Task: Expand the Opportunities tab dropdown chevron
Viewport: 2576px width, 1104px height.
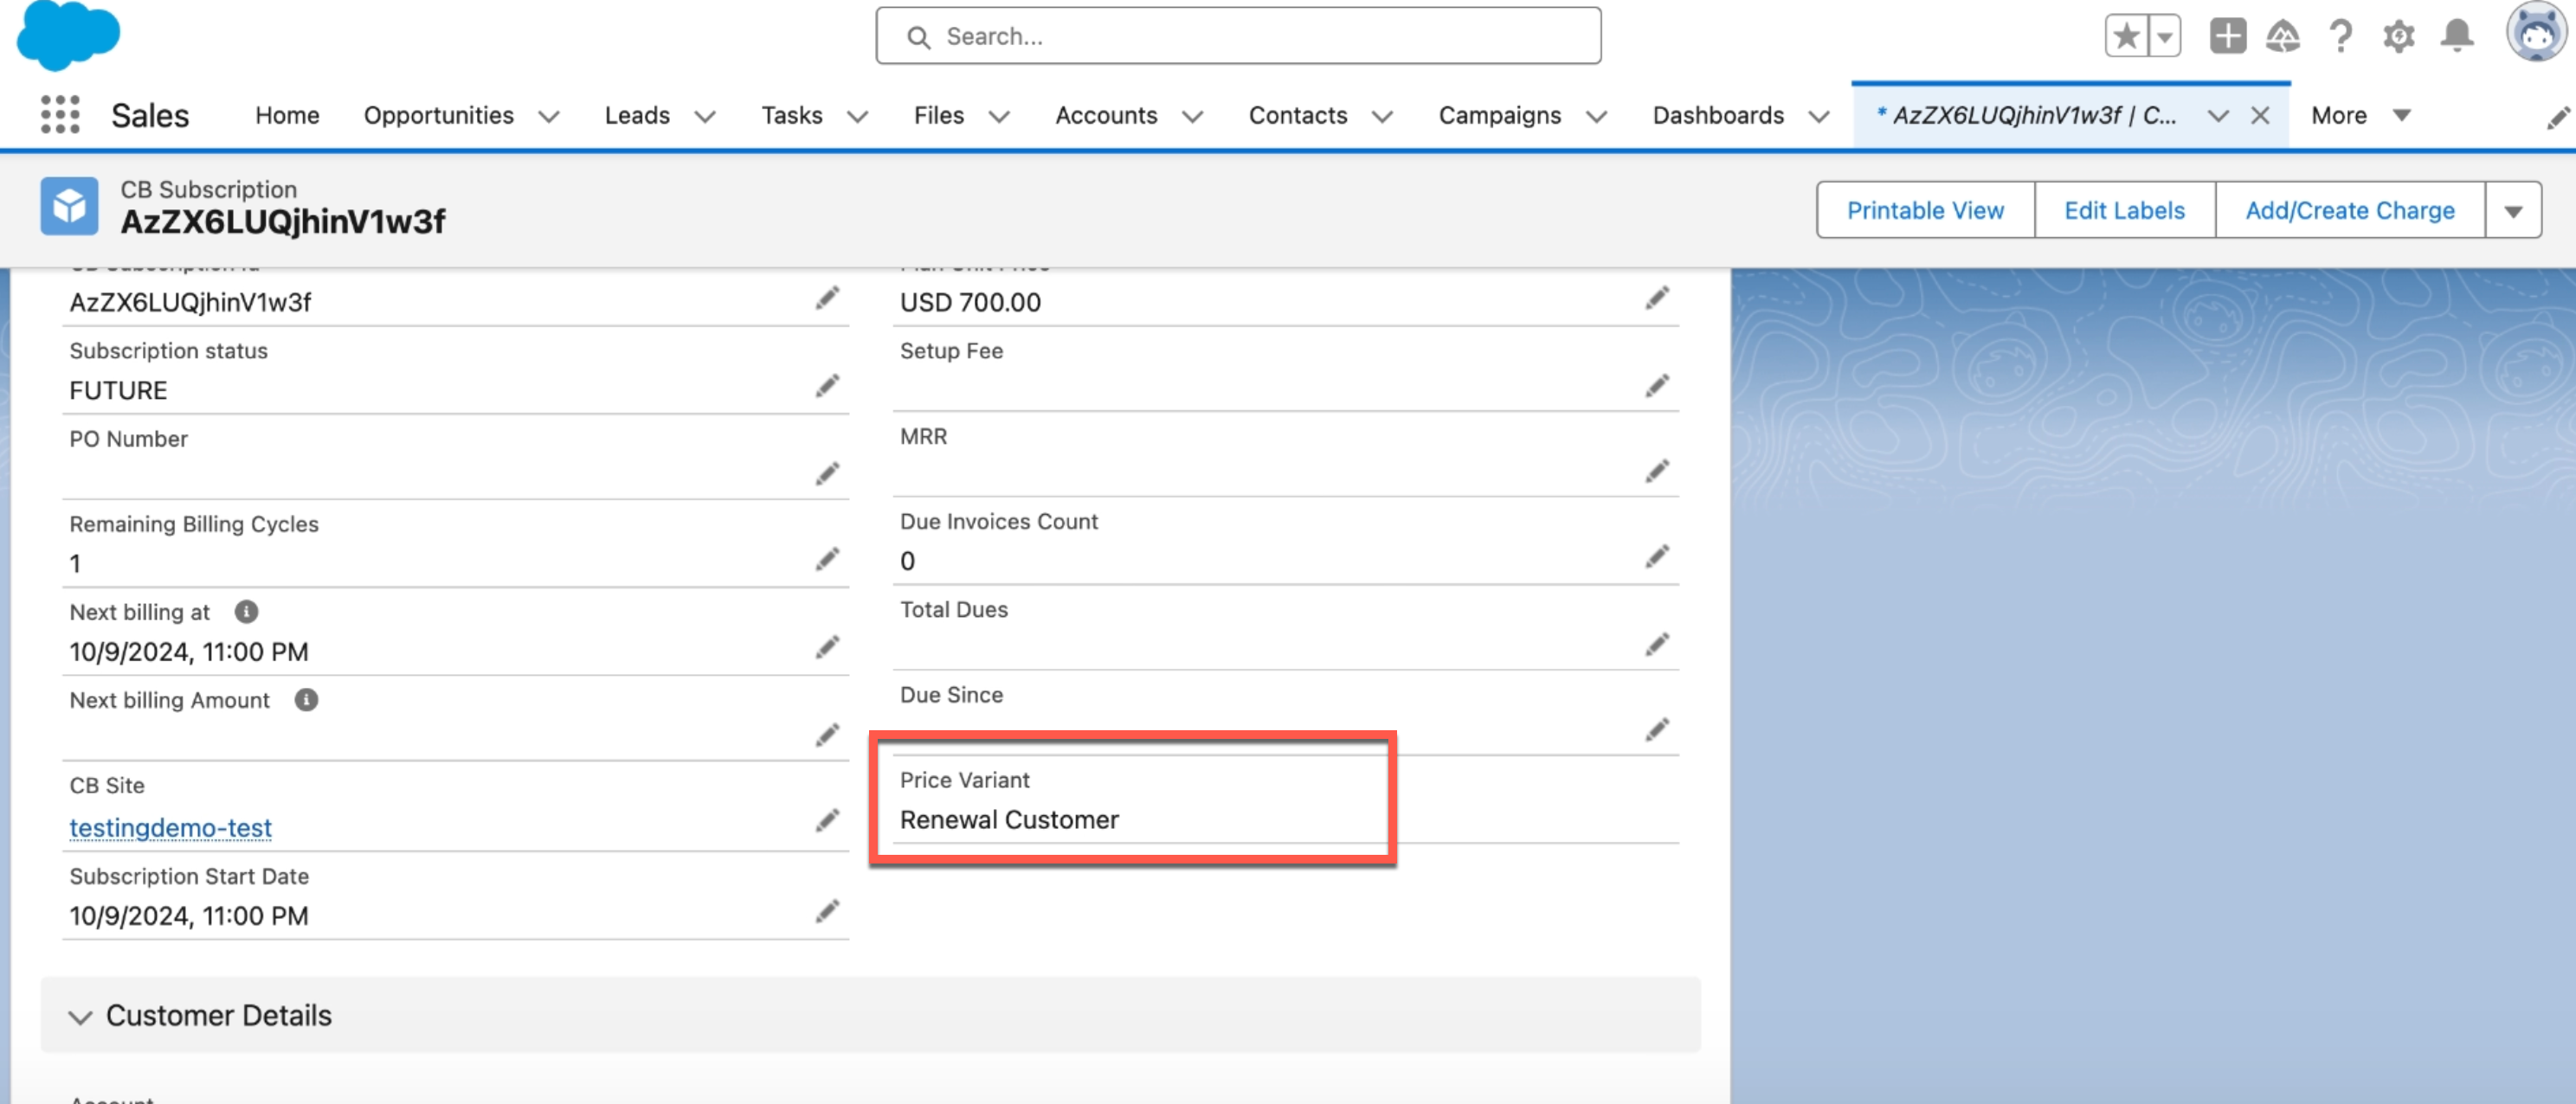Action: (x=549, y=116)
